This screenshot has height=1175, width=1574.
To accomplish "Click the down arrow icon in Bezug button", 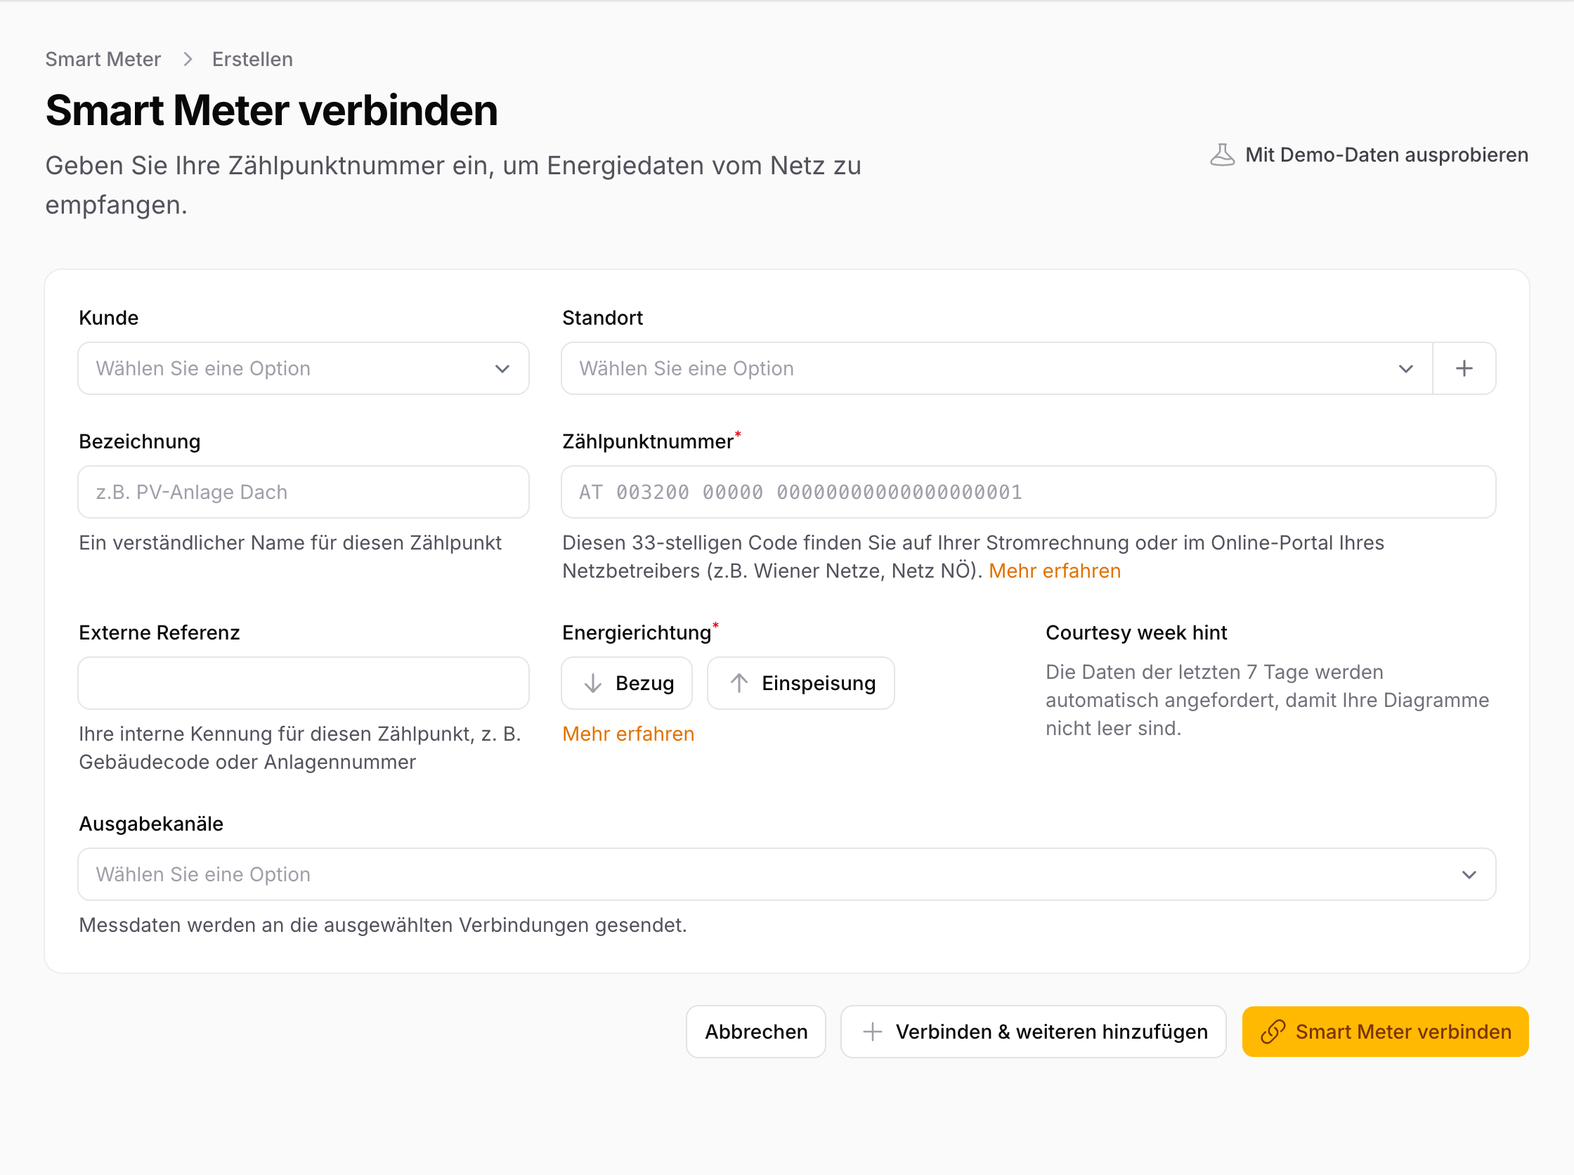I will click(592, 683).
